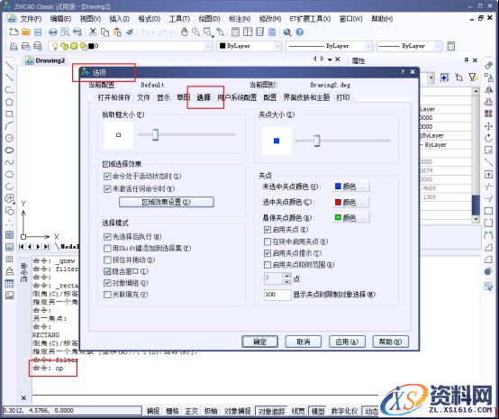The width and height of the screenshot is (499, 419).
Task: Select the Mirror modify tool
Action: pos(488,90)
